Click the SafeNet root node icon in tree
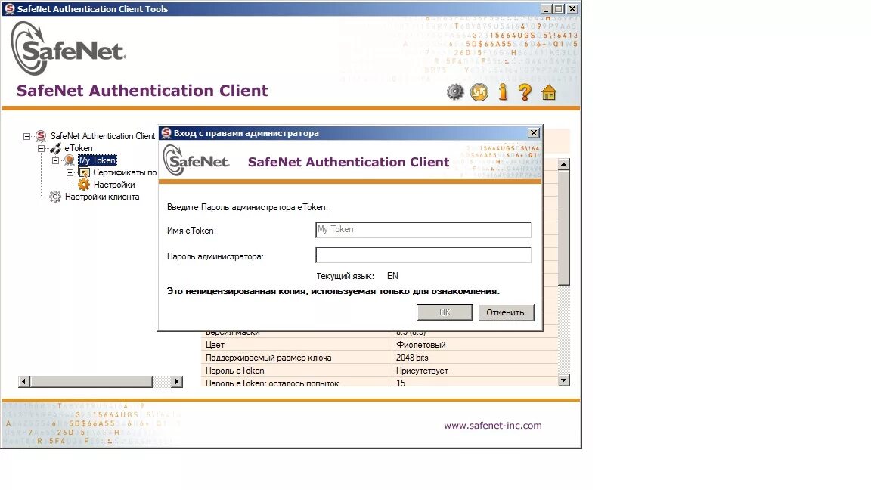Screen dimensions: 871x490 click(41, 136)
